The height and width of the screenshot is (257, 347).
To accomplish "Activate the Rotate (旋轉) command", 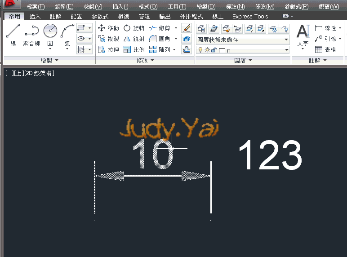I will [134, 28].
